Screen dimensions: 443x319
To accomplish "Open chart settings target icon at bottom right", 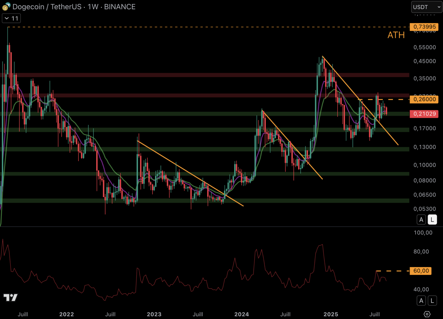I will click(x=427, y=314).
